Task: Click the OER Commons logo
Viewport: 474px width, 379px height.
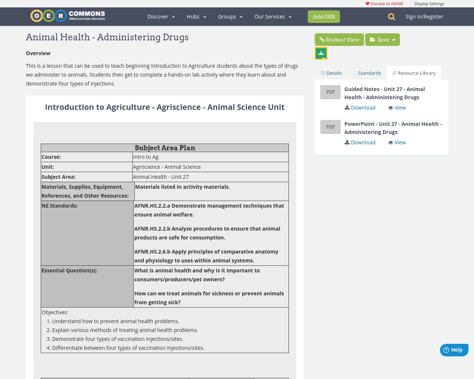Action: 67,15
